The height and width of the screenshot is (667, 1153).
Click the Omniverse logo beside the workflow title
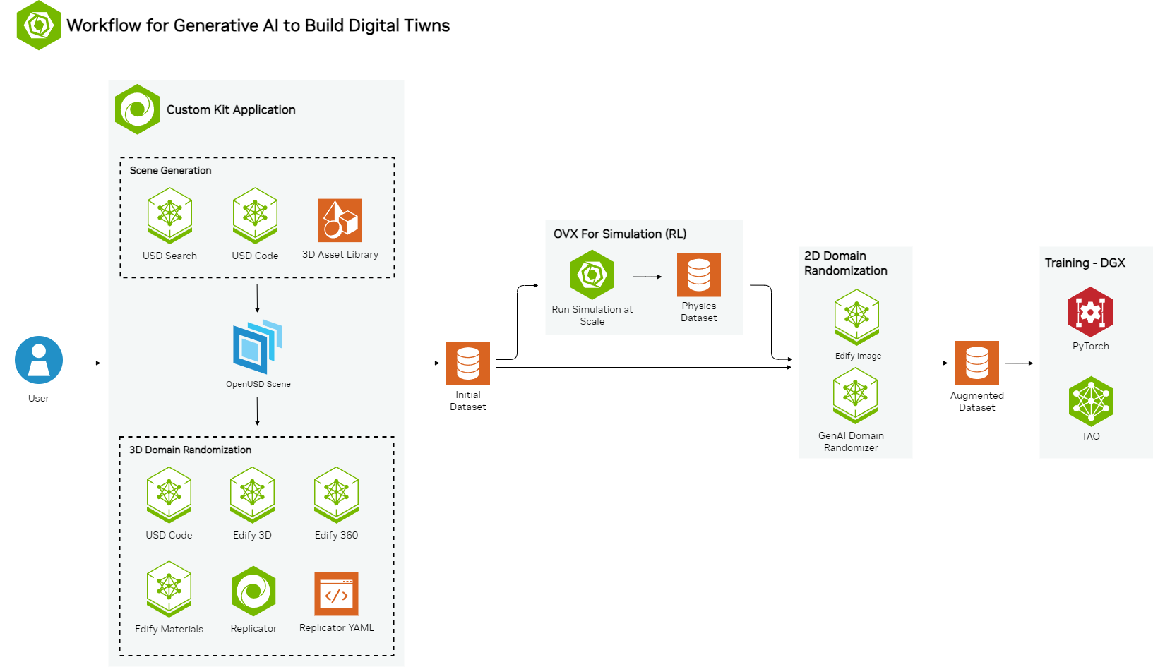[x=39, y=25]
